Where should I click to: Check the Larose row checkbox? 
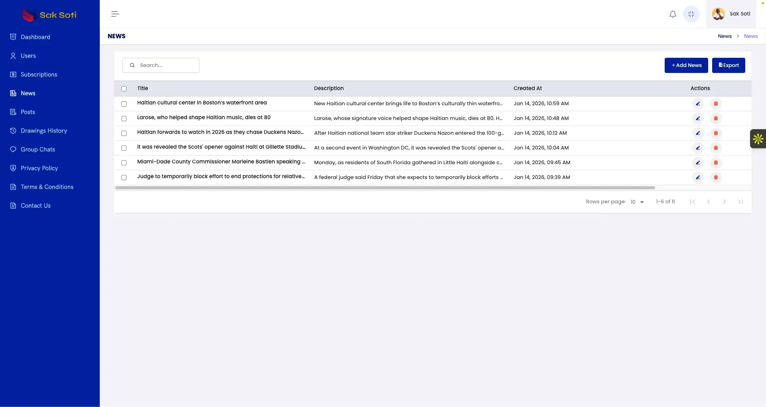coord(124,119)
